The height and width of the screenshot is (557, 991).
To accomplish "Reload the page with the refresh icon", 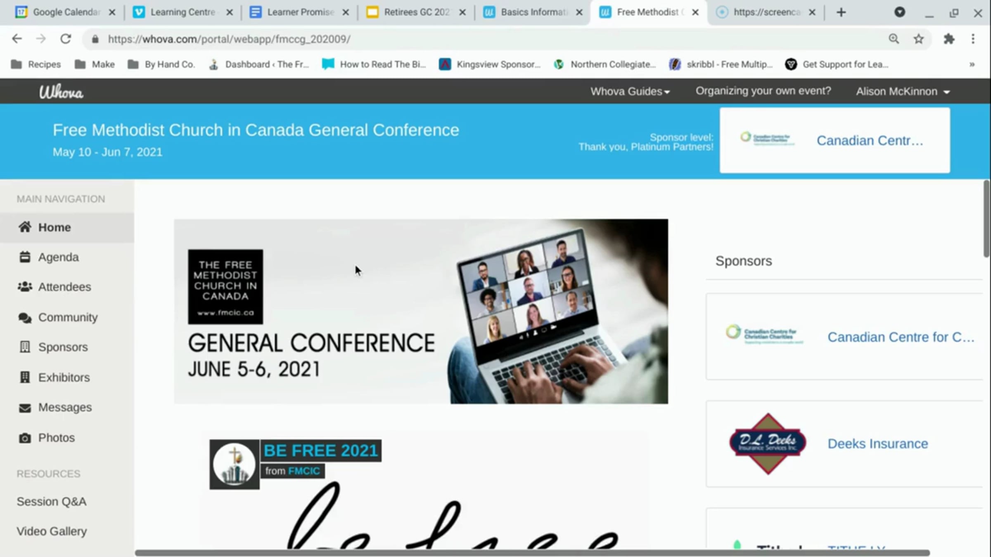I will pos(66,39).
